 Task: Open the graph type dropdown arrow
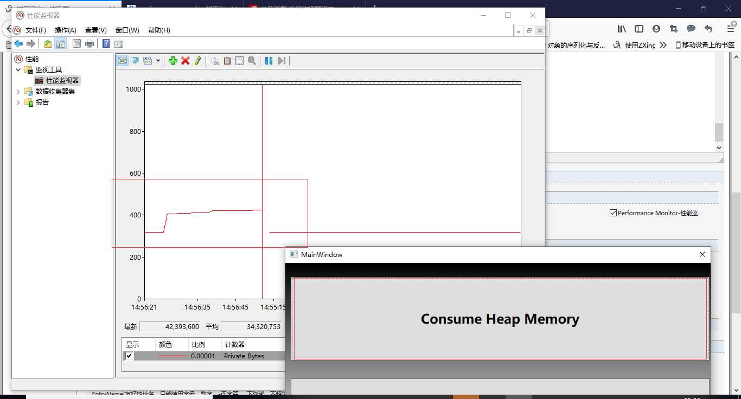click(x=158, y=61)
